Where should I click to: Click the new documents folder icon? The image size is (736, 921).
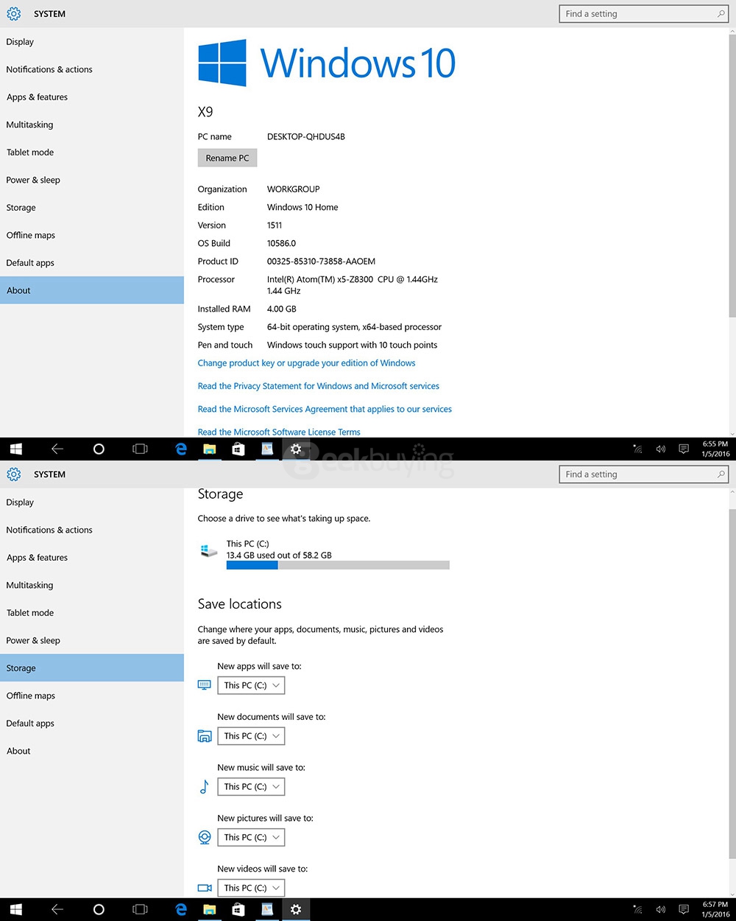pyautogui.click(x=205, y=736)
